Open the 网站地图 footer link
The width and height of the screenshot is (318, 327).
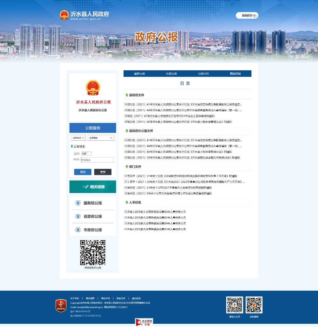click(x=90, y=299)
